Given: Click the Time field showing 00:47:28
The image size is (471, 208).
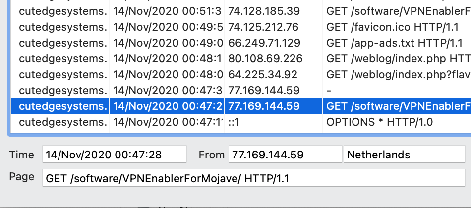Looking at the screenshot, I should [115, 155].
